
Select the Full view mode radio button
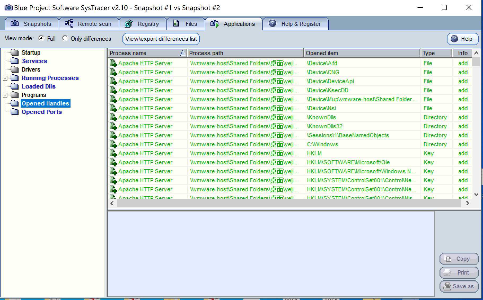41,38
